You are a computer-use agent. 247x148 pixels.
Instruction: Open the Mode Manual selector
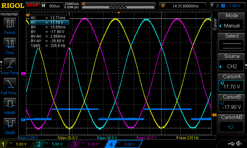[231, 26]
